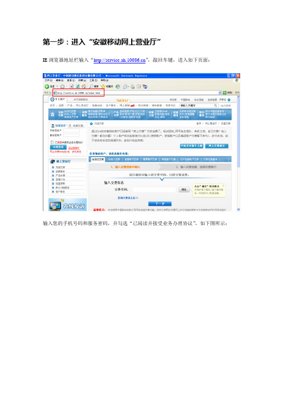
Task: Click the Search magnifier toolbar icon
Action: pyautogui.click(x=91, y=86)
